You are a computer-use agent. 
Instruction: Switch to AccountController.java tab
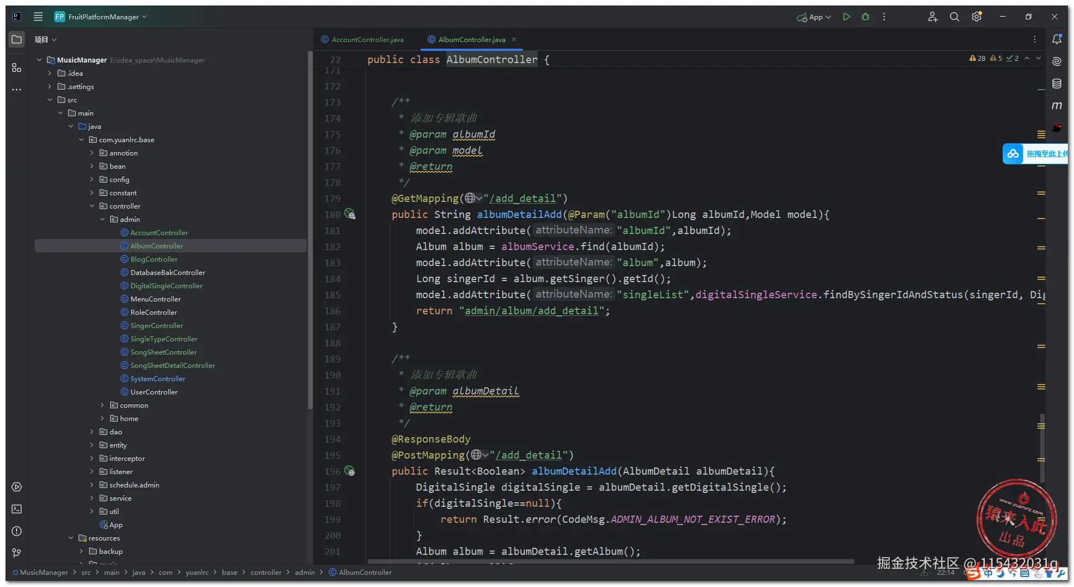362,39
